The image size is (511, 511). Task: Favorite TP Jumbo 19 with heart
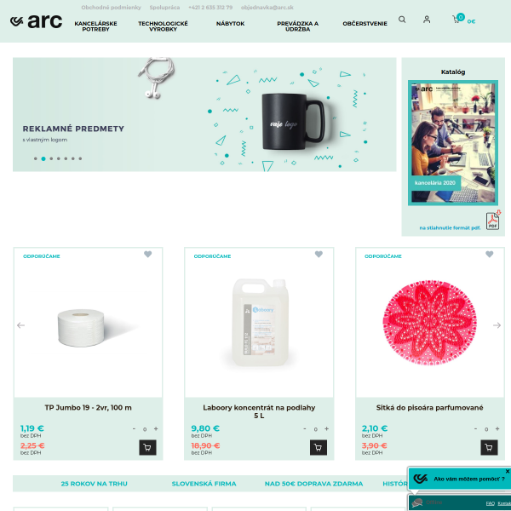coord(148,254)
